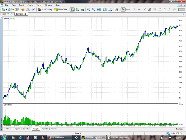Image resolution: width=186 pixels, height=140 pixels.
Task: Click the Deposit Load label
Action: pyautogui.click(x=8, y=105)
